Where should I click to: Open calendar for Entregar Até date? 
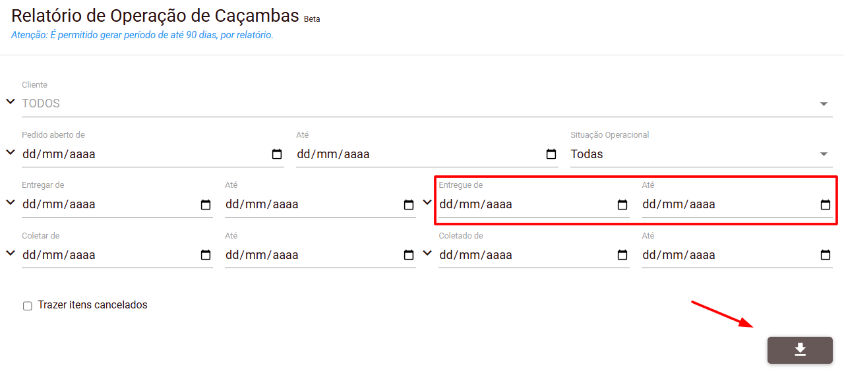(x=409, y=205)
